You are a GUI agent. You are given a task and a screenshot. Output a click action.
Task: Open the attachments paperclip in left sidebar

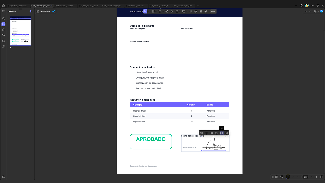click(x=3, y=47)
